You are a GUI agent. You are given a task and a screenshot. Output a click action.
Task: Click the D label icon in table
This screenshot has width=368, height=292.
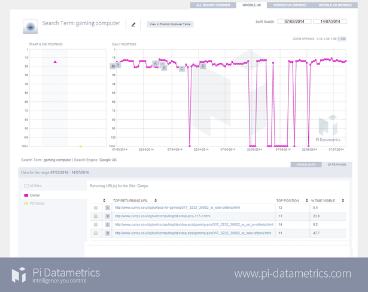108,233
